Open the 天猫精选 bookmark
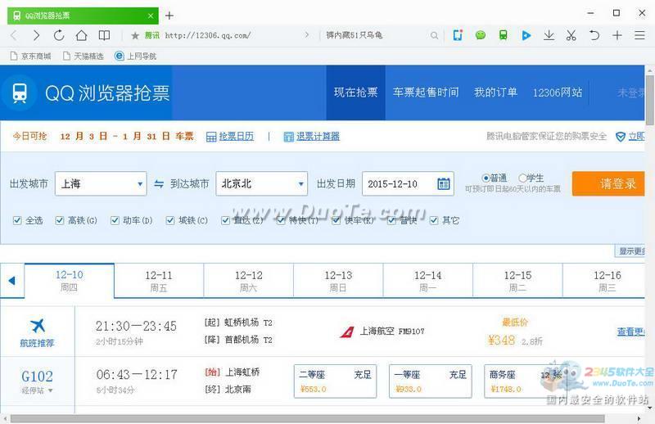The image size is (655, 424). (84, 56)
